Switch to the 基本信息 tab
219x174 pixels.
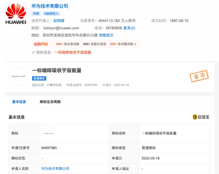coord(19,102)
